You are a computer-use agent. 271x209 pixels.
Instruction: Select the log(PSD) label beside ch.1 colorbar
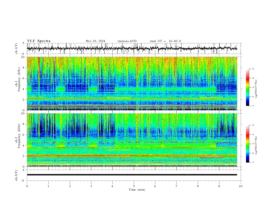tap(256, 89)
